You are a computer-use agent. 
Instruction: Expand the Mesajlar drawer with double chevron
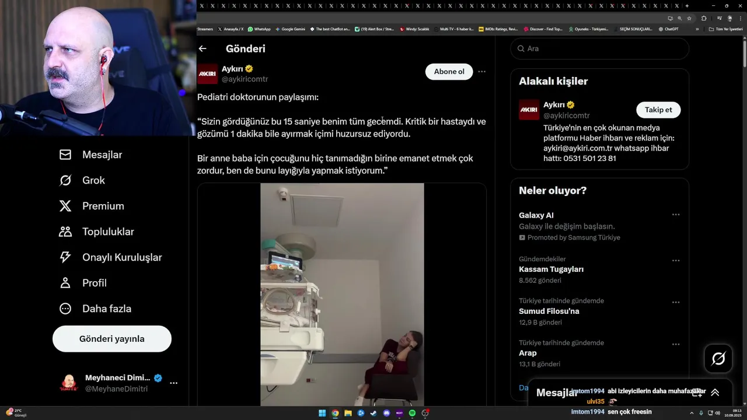715,393
